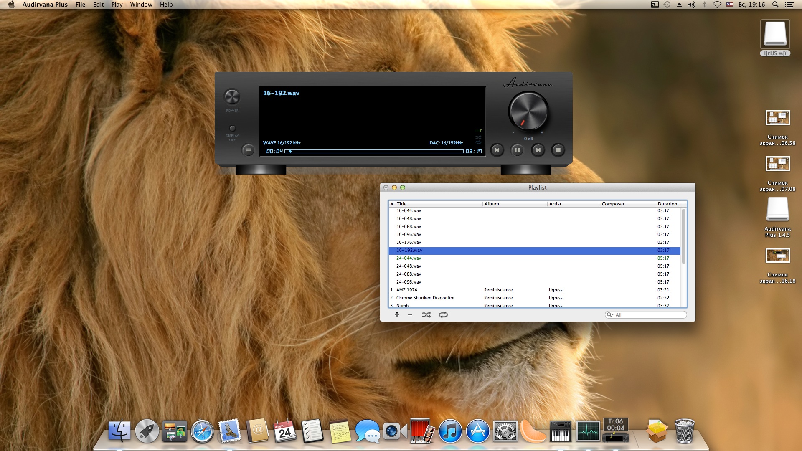This screenshot has width=802, height=451.
Task: Open playlist via player list button
Action: tap(248, 150)
